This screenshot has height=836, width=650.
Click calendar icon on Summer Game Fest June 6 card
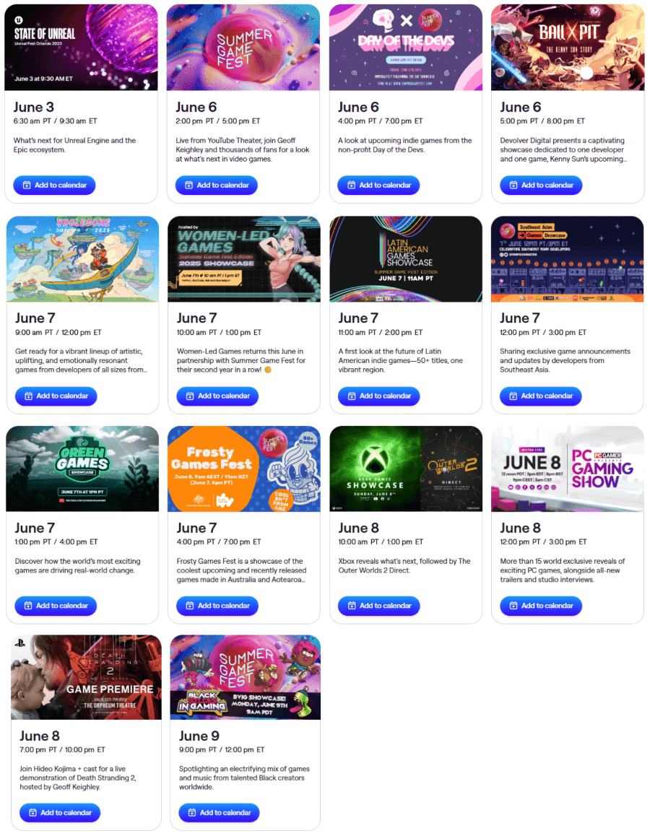188,185
